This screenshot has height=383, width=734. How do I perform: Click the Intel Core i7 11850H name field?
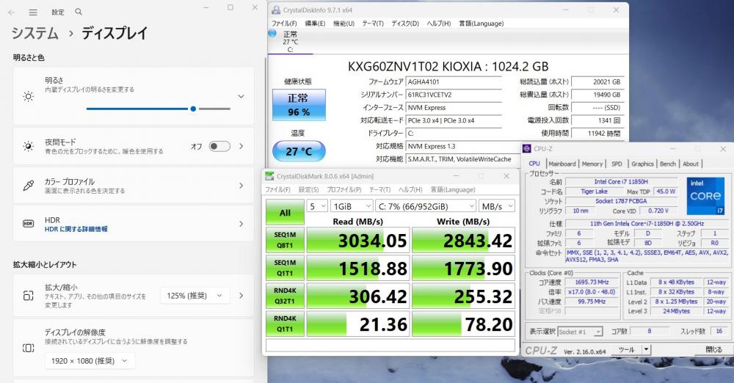621,182
